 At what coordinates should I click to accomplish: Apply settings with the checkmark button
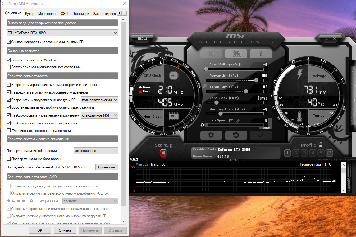coord(261,135)
